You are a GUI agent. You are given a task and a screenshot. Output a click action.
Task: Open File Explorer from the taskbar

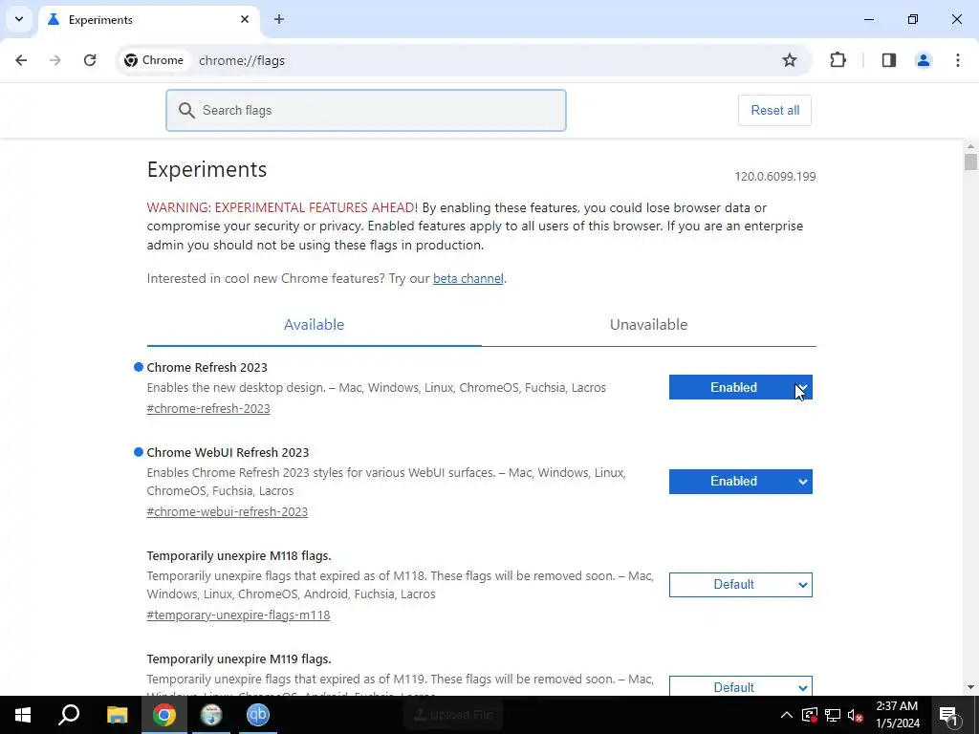(117, 715)
